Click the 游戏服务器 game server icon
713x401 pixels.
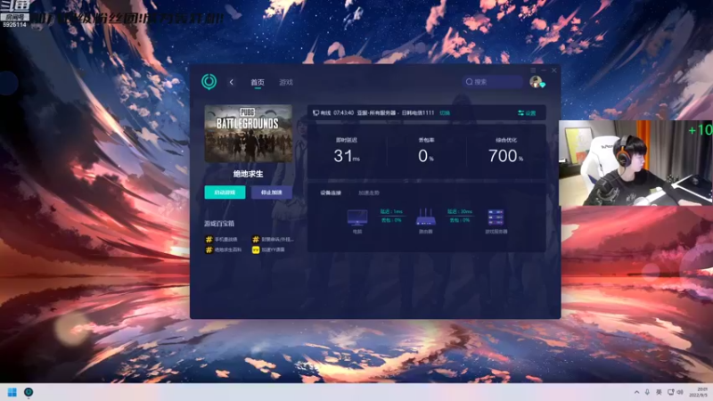click(x=496, y=217)
